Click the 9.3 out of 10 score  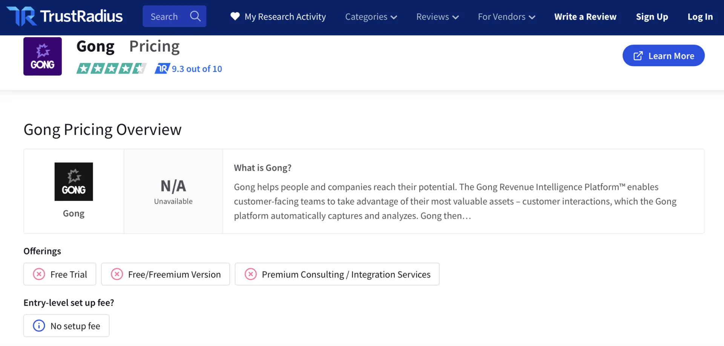tap(197, 69)
